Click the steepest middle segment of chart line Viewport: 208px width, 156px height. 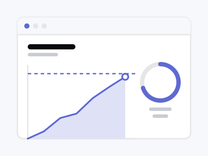[x=84, y=106]
